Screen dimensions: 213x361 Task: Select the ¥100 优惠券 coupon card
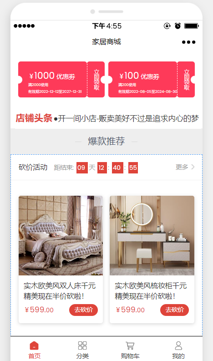[142, 79]
